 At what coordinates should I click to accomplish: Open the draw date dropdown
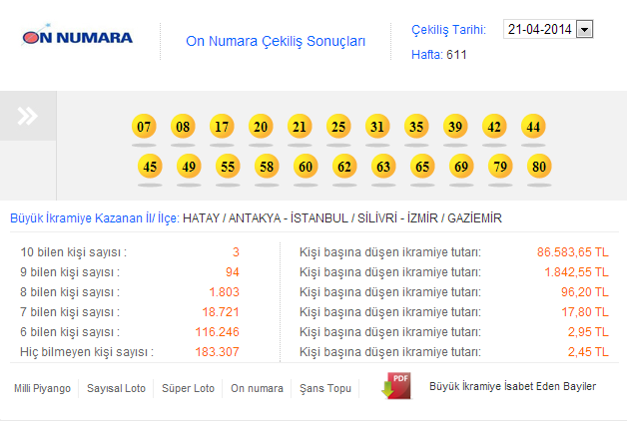pyautogui.click(x=584, y=30)
